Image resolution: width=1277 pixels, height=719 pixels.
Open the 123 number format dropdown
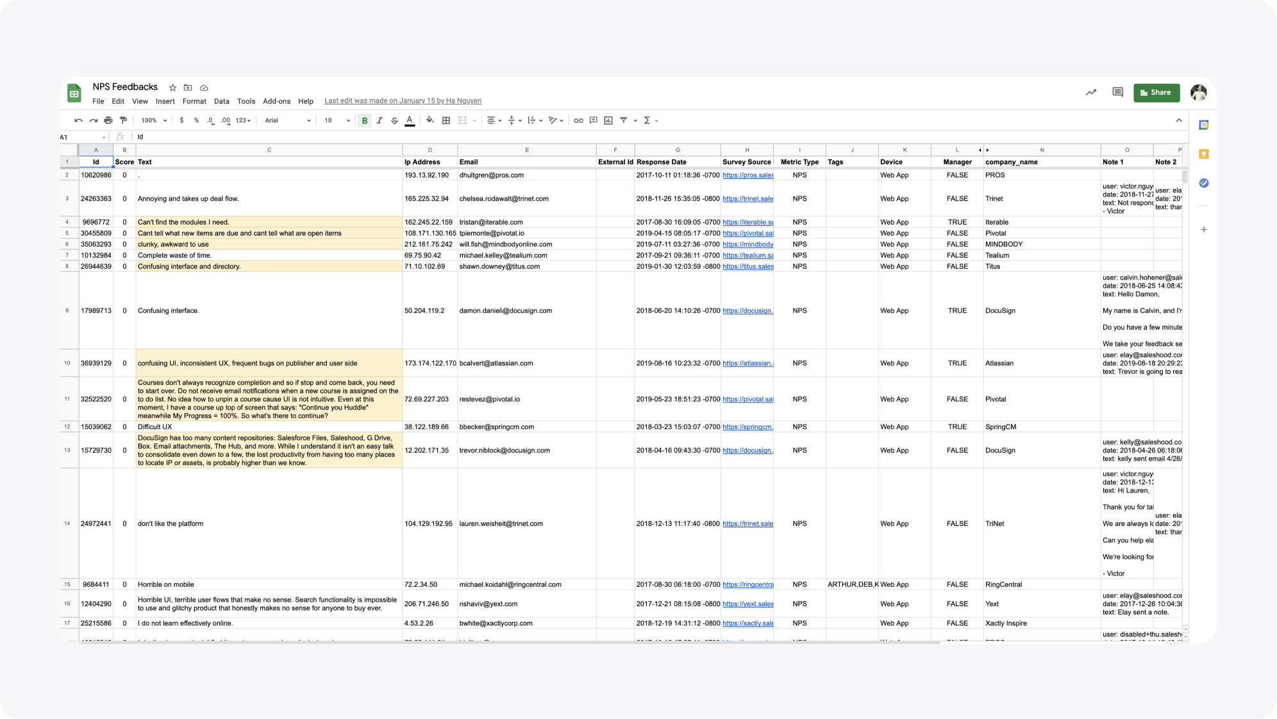point(243,121)
